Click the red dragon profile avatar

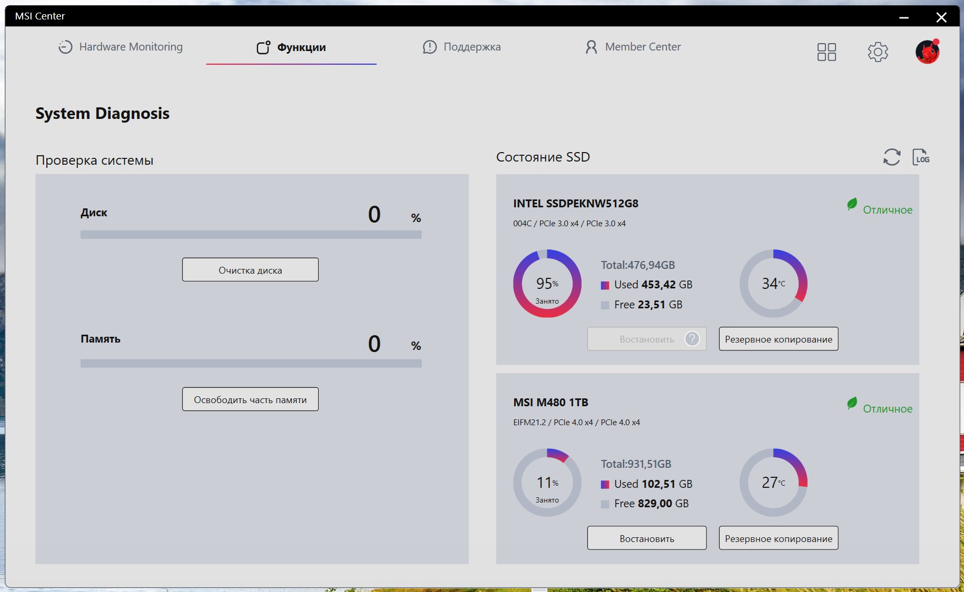[x=928, y=52]
